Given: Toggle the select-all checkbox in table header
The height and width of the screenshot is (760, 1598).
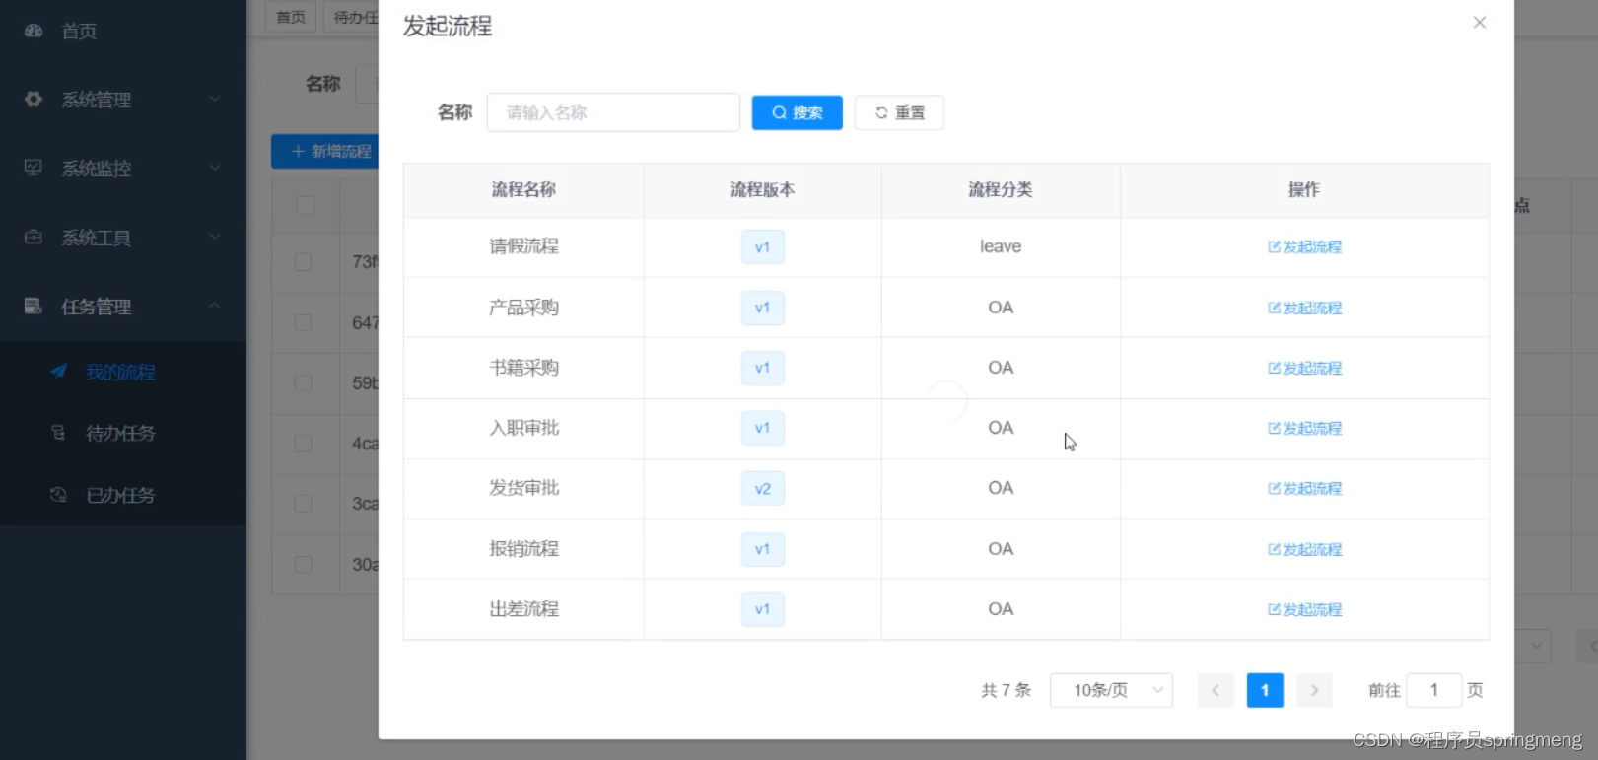Looking at the screenshot, I should [x=305, y=205].
